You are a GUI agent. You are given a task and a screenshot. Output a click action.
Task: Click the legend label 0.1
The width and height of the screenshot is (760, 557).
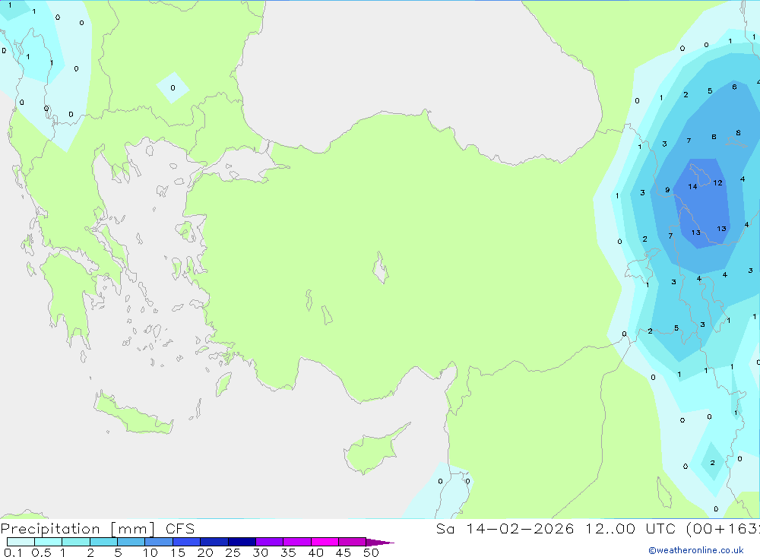tap(13, 552)
